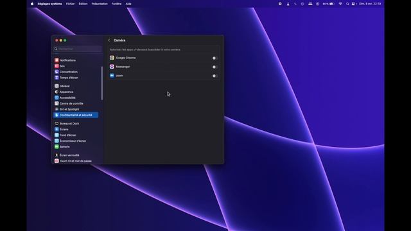Screen dimensions: 411x231
Task: Open Son settings
Action: click(x=76, y=66)
